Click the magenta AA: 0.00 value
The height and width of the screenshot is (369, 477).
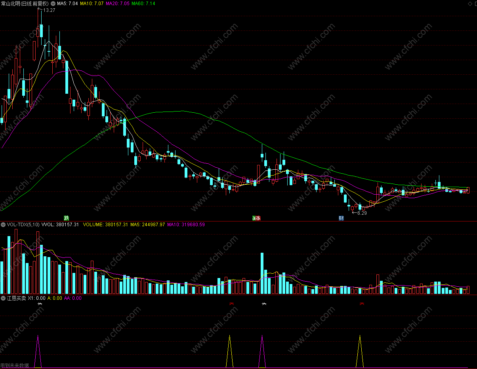point(73,298)
